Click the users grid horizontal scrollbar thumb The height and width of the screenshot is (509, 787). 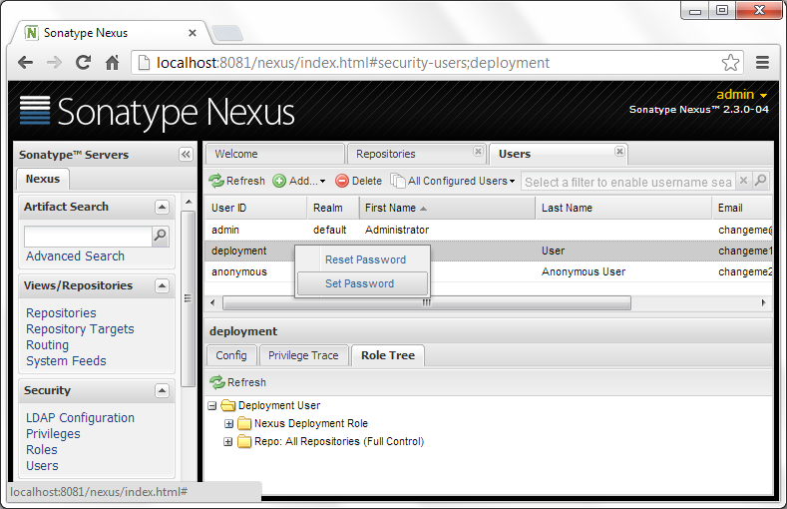[427, 302]
